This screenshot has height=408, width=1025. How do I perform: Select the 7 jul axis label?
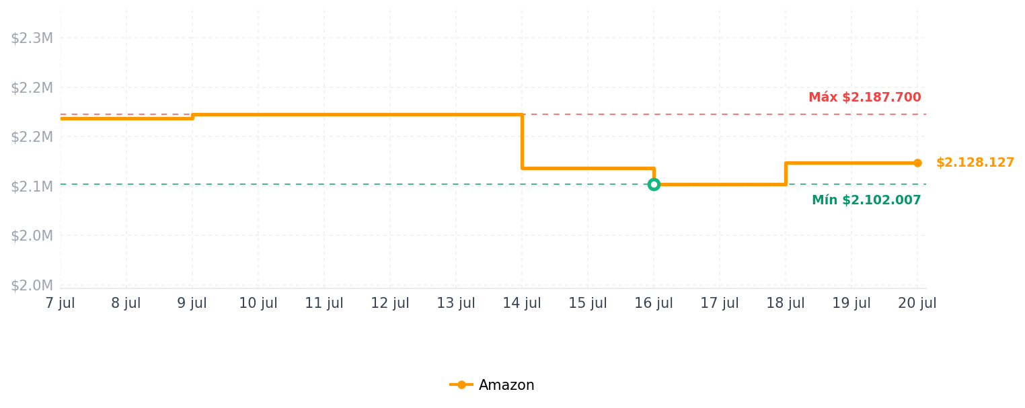(61, 303)
